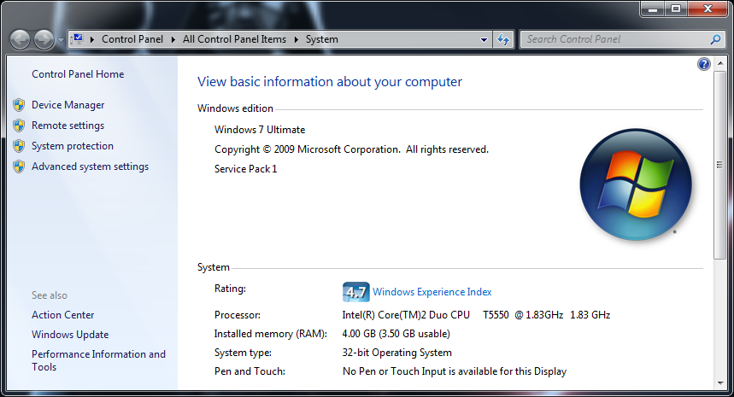Click shield icon beside Advanced system settings
Viewport: 734px width, 397px height.
(x=19, y=166)
